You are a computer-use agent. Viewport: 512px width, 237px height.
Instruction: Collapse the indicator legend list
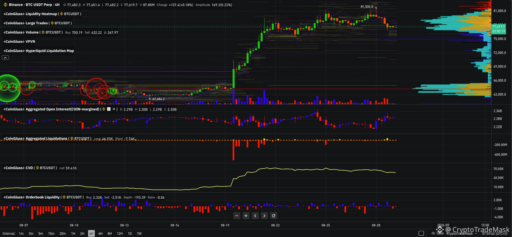click(x=5, y=58)
